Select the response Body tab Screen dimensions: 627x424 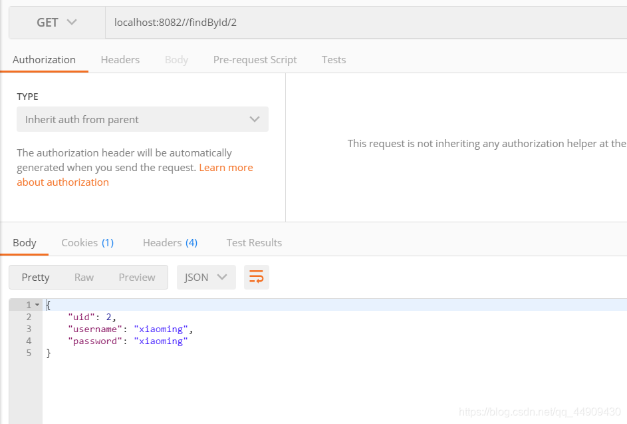pos(25,243)
